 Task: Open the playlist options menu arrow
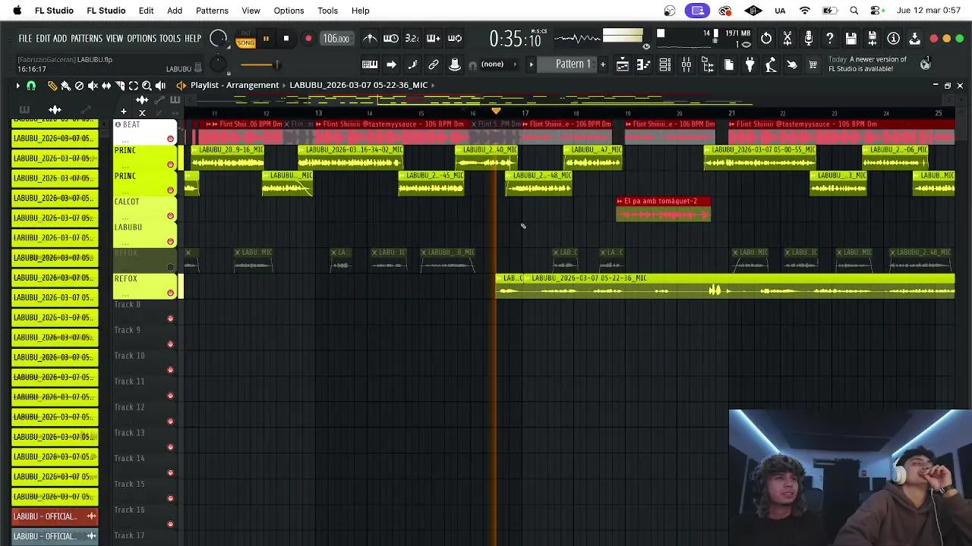coord(18,86)
